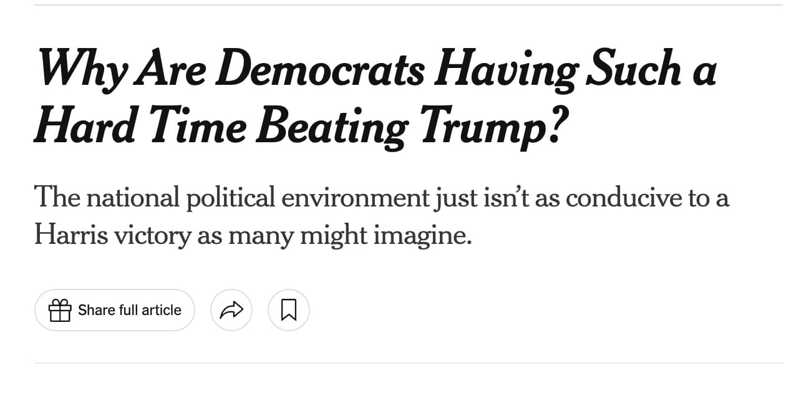This screenshot has width=806, height=393.
Task: Click "Trump?" at the headline's end
Action: [488, 126]
